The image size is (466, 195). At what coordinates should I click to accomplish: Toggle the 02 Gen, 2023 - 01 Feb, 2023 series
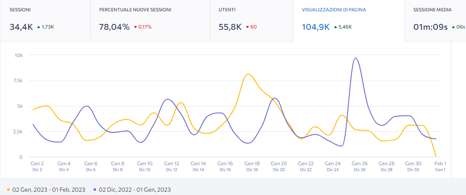pyautogui.click(x=49, y=190)
